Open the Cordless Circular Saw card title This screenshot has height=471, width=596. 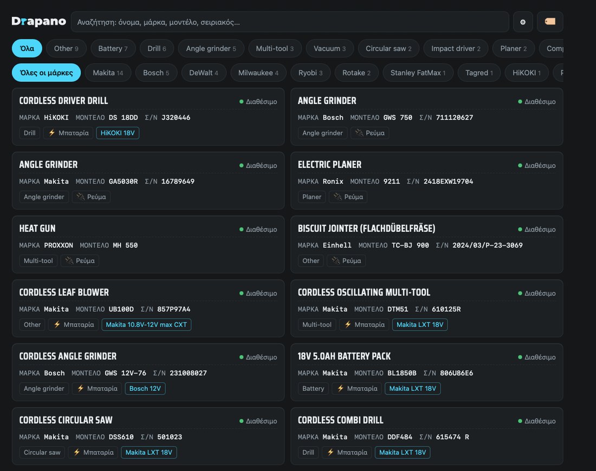click(x=66, y=420)
